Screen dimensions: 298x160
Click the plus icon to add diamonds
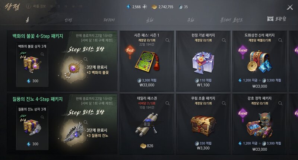coord(145,7)
